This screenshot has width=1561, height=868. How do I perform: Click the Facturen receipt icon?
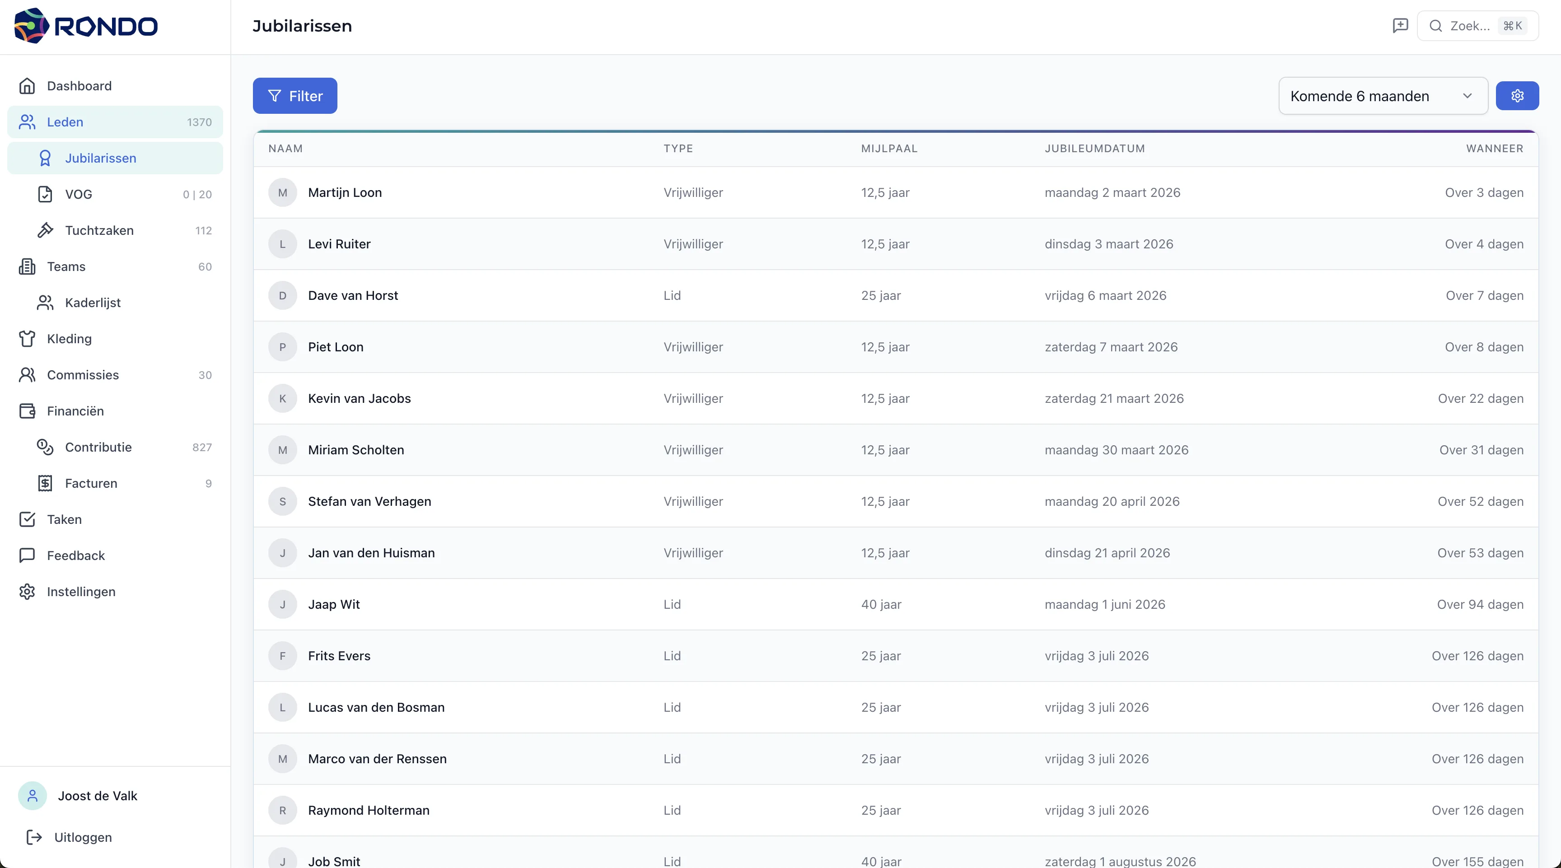point(45,483)
